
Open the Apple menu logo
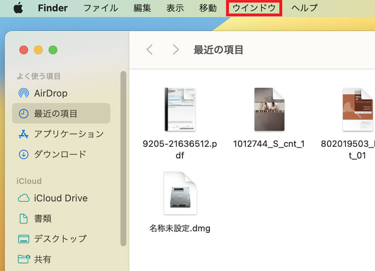pyautogui.click(x=18, y=8)
